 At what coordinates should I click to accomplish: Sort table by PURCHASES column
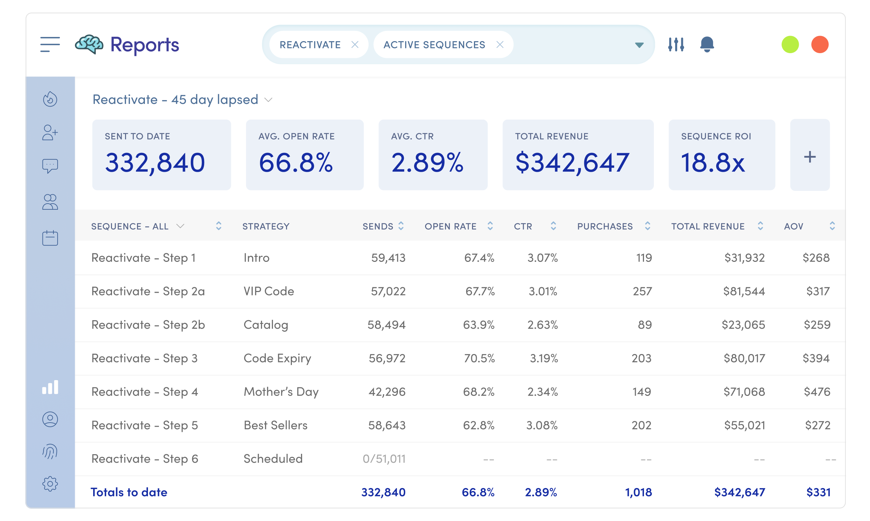[647, 226]
